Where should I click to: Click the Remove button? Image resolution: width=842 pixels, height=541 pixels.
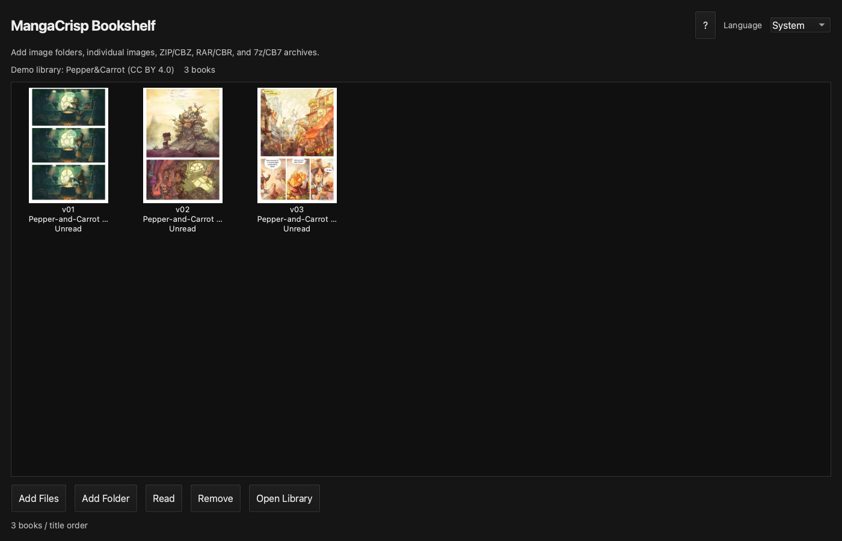coord(215,498)
